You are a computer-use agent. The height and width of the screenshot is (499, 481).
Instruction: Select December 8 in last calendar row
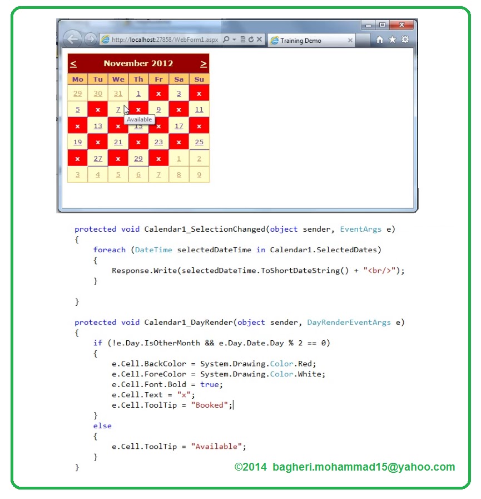(x=179, y=175)
